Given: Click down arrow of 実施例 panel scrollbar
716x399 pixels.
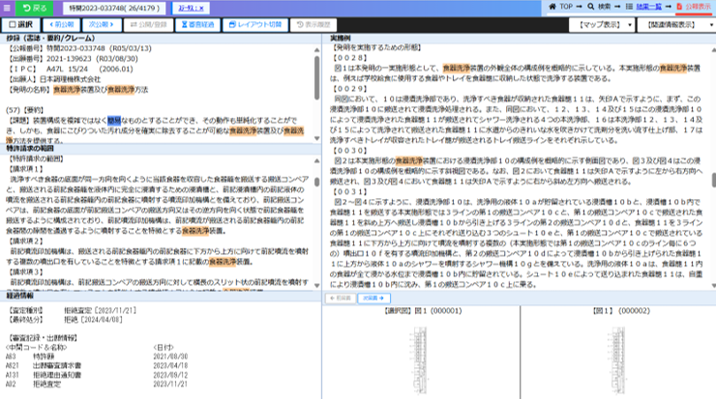Looking at the screenshot, I should [713, 286].
